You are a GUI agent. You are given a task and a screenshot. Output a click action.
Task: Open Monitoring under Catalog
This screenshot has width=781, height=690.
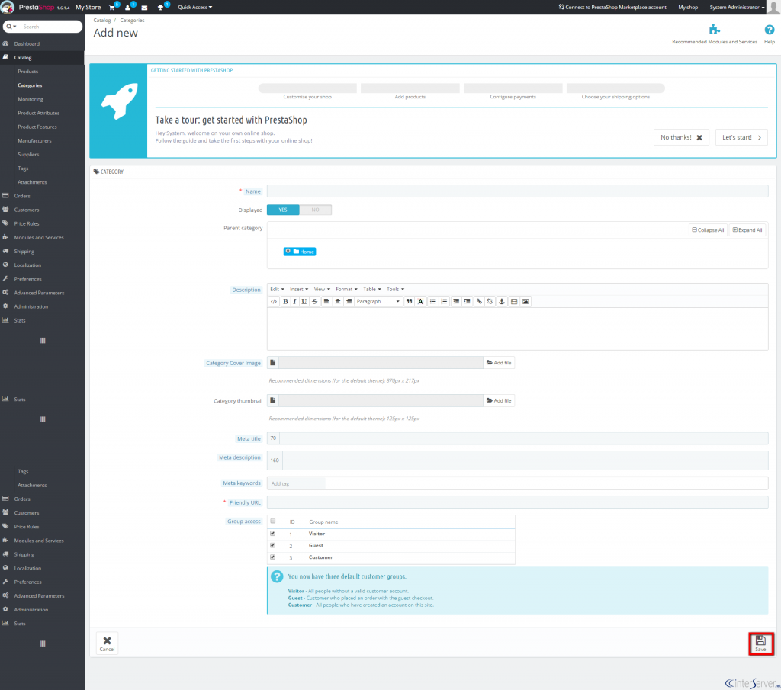[x=31, y=100]
